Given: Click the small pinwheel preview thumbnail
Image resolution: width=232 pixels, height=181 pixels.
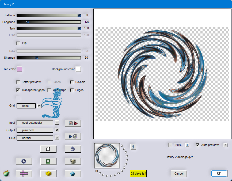Looking at the screenshot, I should click(x=107, y=156).
